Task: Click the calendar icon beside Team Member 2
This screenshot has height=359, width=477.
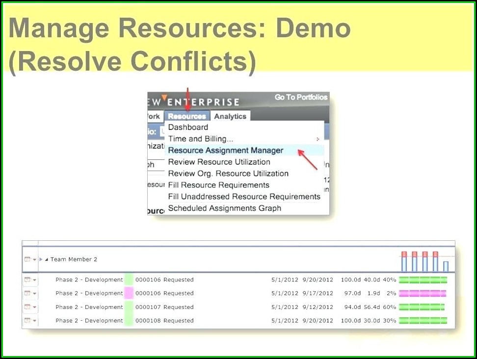Action: (27, 259)
